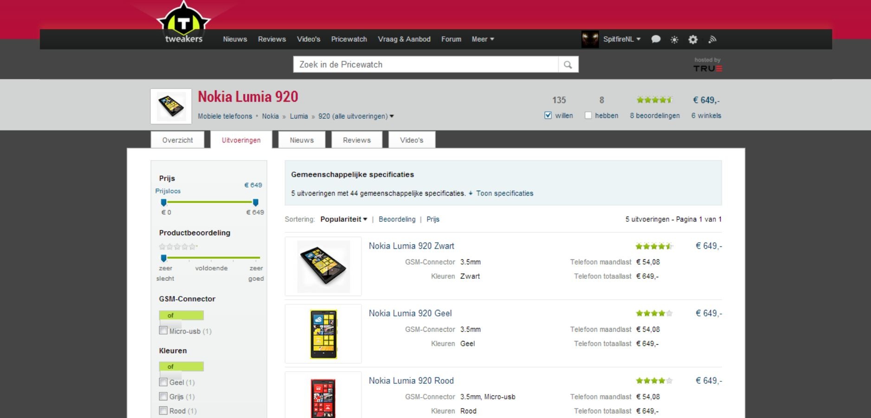Viewport: 871px width, 418px height.
Task: Click the Nokia breadcrumb link
Action: point(270,116)
